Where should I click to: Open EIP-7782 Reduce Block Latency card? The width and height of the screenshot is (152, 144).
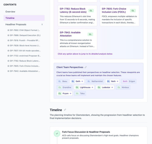coord(78,16)
